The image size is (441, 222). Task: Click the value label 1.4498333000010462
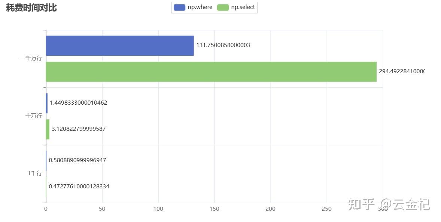79,103
